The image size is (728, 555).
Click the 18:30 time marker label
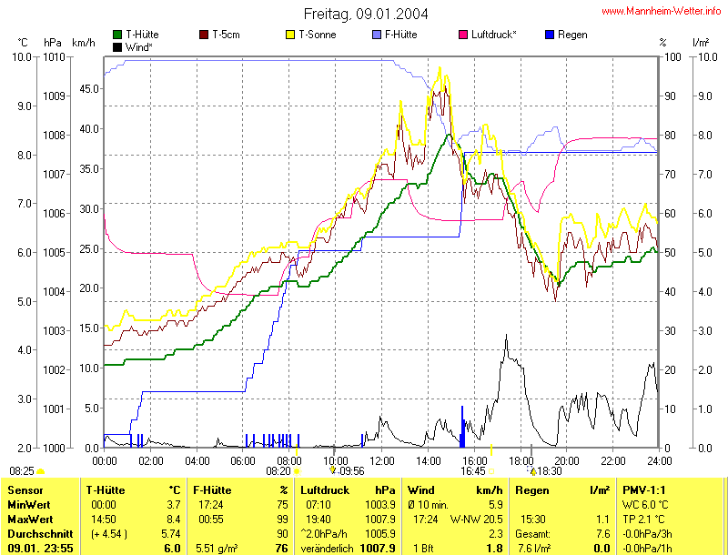(x=549, y=471)
